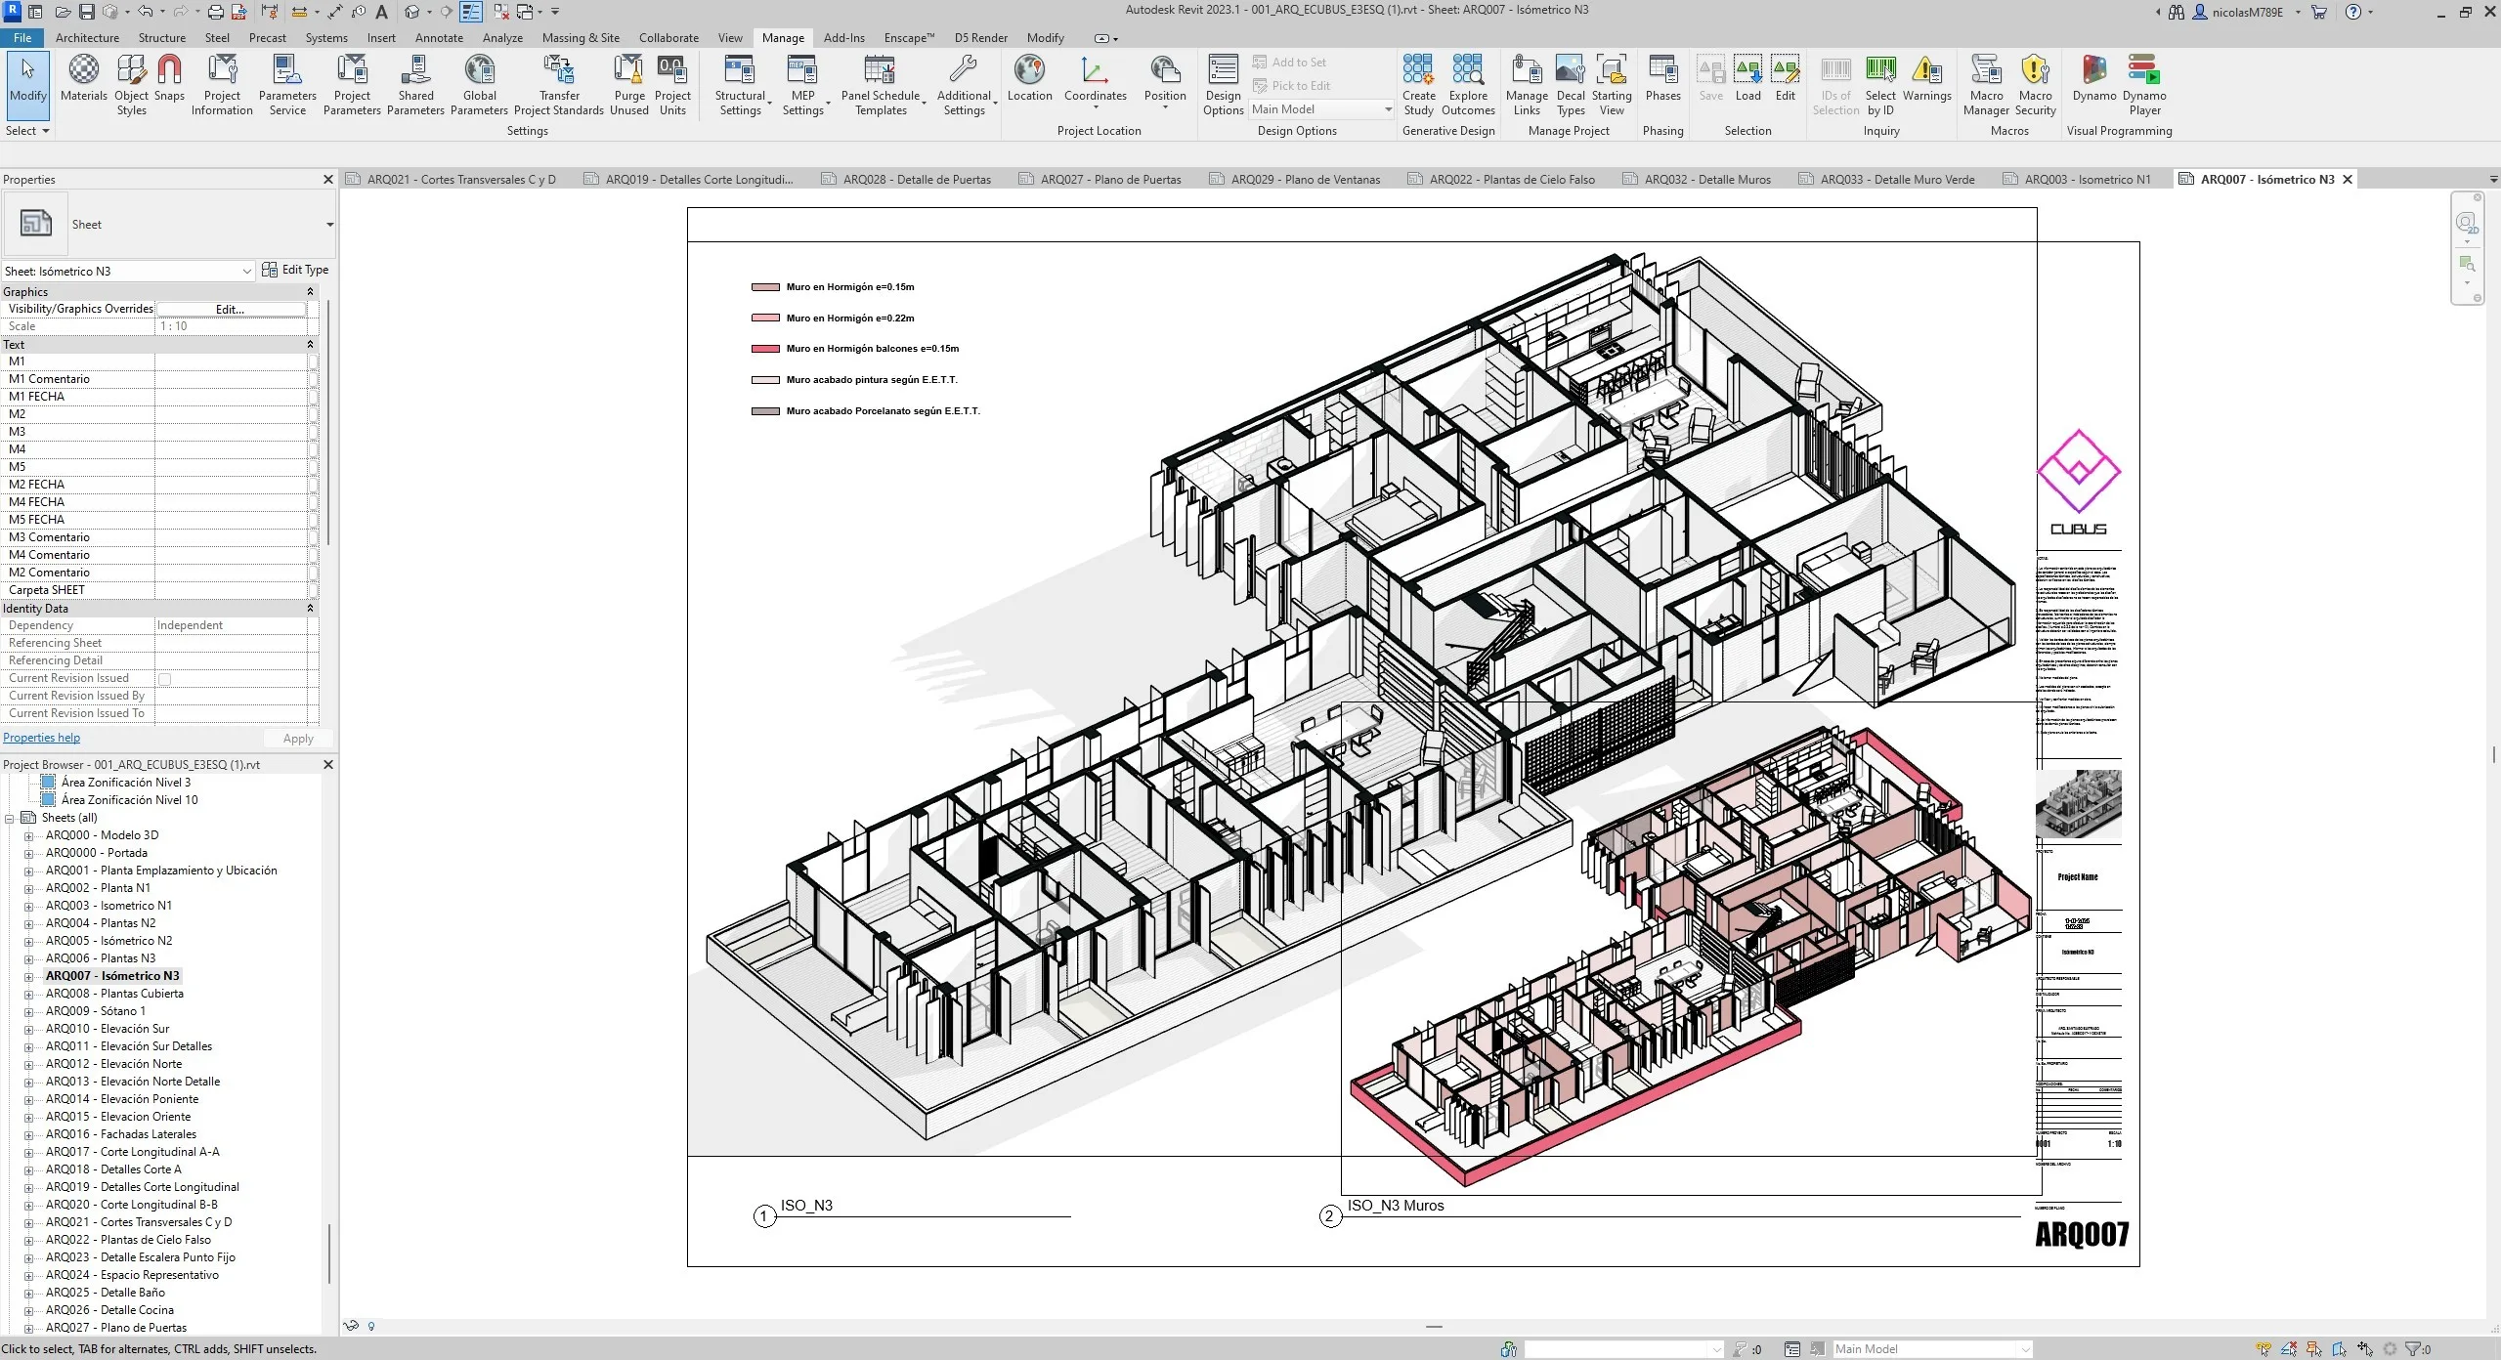Open the Properties help link
The height and width of the screenshot is (1360, 2501).
point(41,739)
